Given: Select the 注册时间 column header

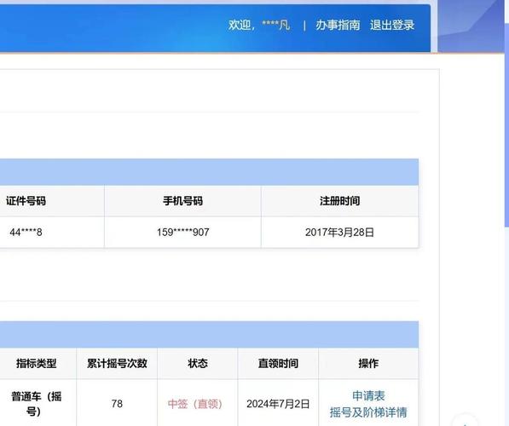Looking at the screenshot, I should click(x=340, y=201).
